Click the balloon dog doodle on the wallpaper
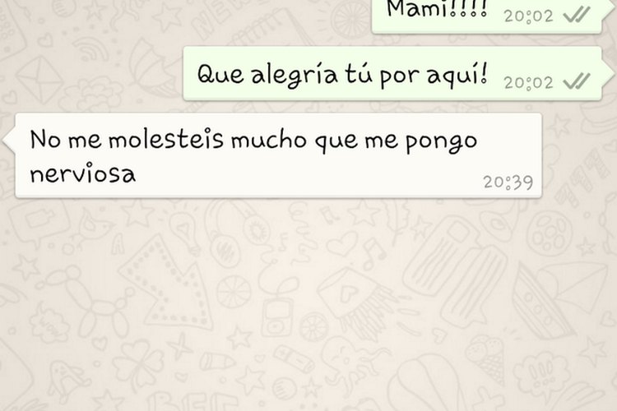This screenshot has width=617, height=411. coord(87,301)
